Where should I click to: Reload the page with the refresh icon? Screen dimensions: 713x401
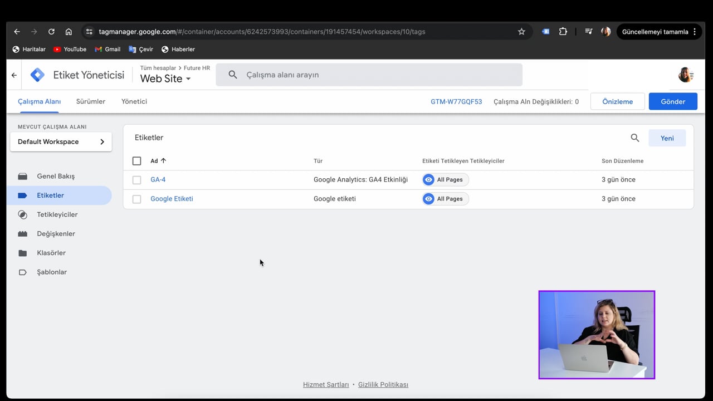point(51,32)
